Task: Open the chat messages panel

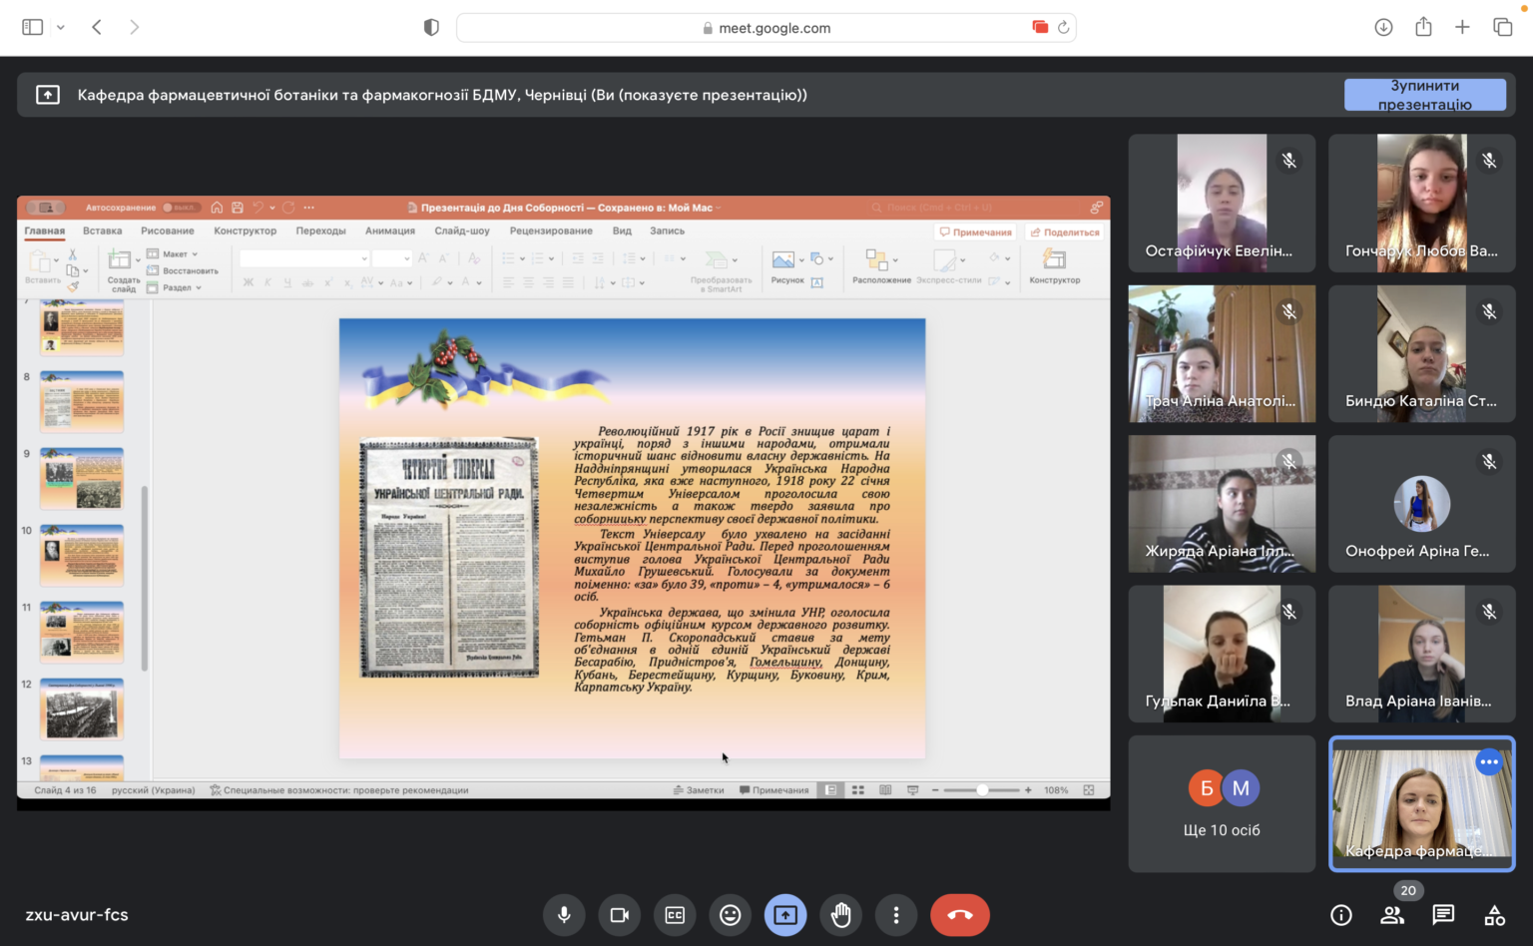Action: 1443,915
